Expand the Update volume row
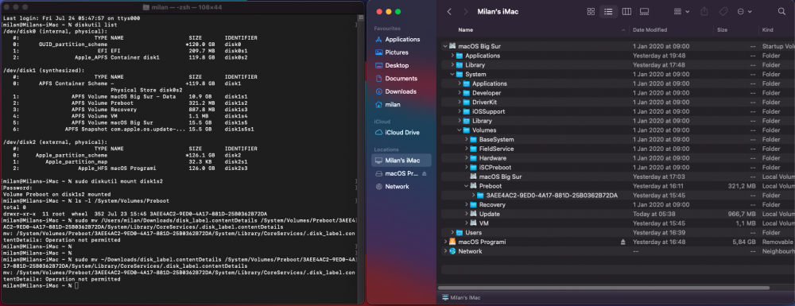Image resolution: width=795 pixels, height=306 pixels. point(467,214)
